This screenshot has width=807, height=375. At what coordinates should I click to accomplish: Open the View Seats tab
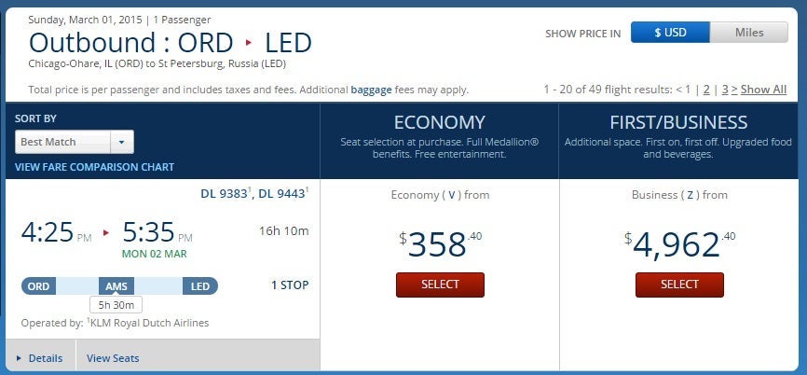113,358
